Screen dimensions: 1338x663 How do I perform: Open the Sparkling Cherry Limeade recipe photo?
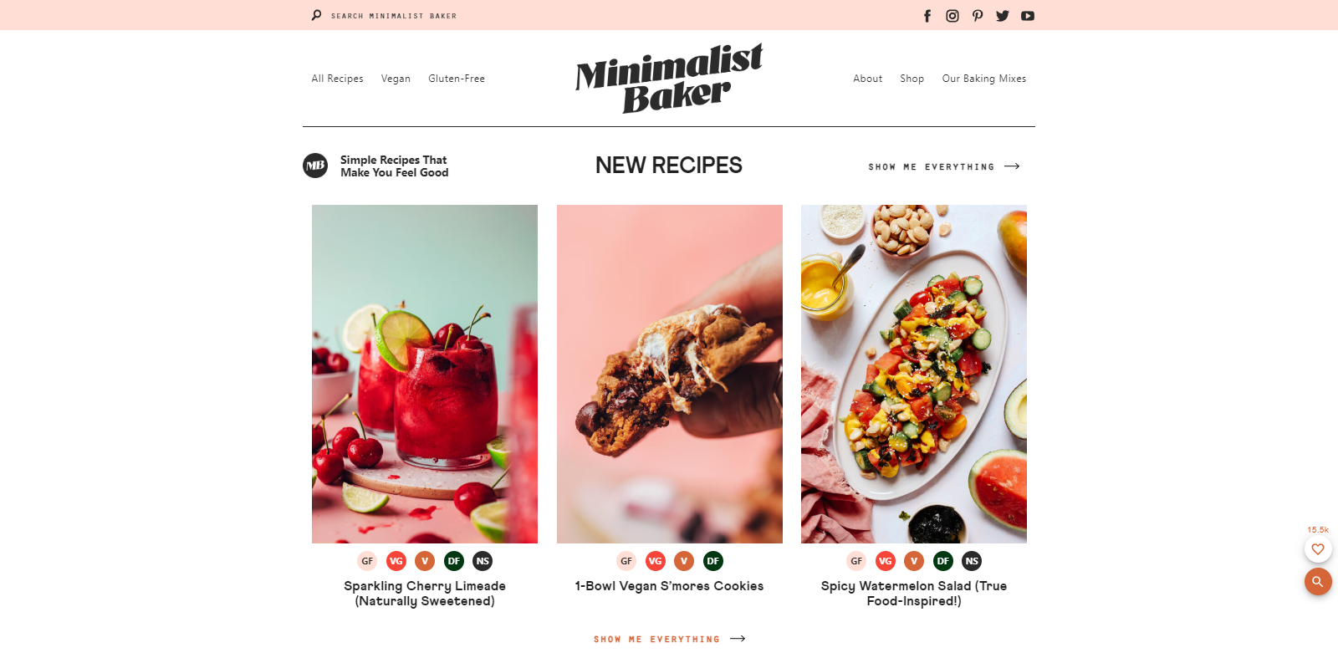click(x=425, y=374)
